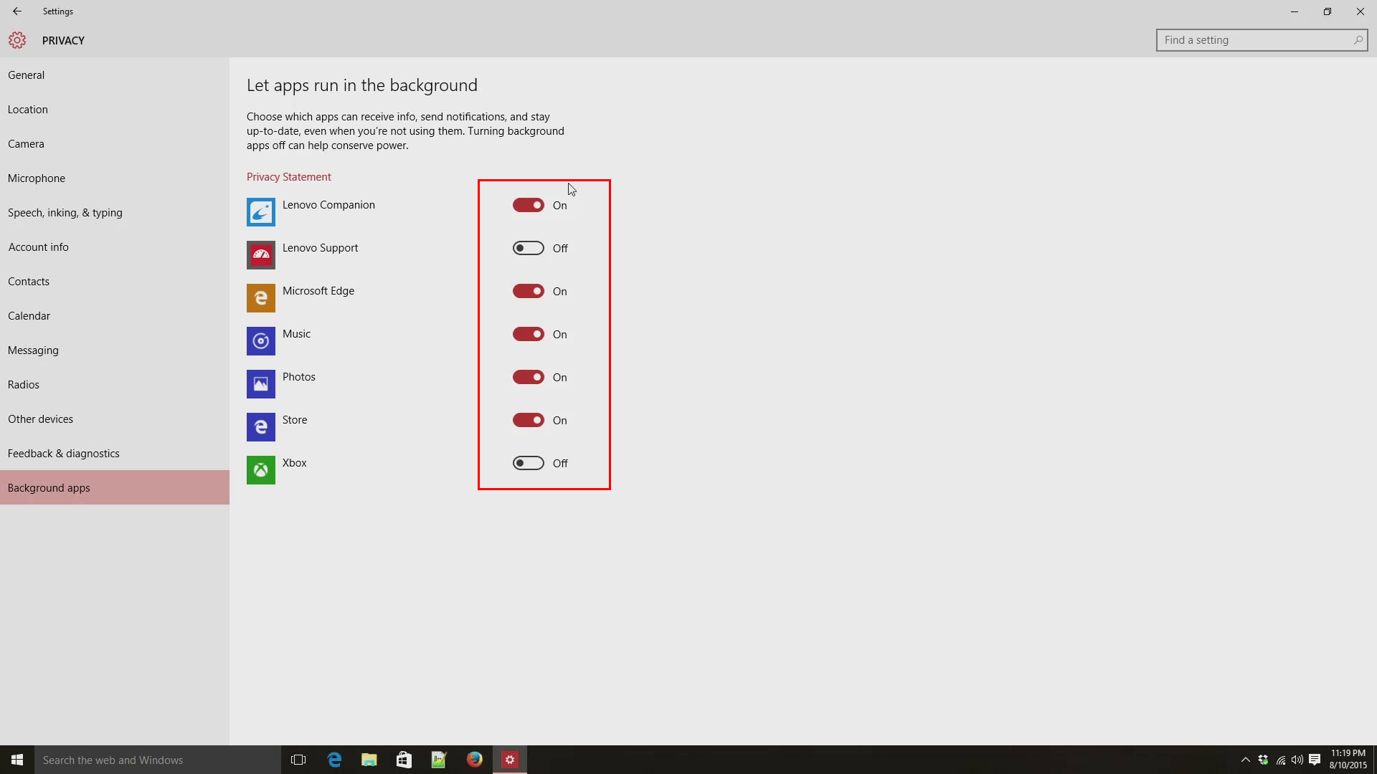Turn on Lenovo Support background toggle

(x=529, y=248)
